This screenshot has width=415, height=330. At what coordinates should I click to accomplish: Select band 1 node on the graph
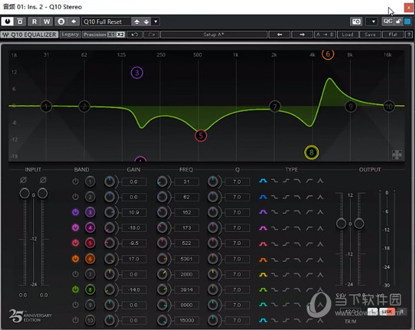coord(46,106)
